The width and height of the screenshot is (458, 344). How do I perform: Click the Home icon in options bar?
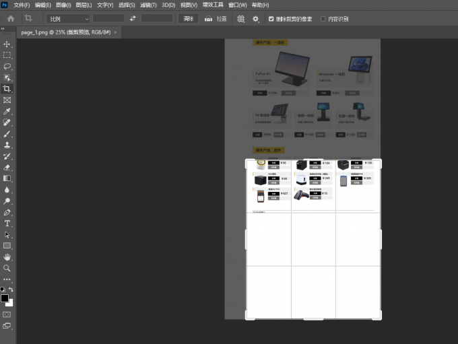11,19
